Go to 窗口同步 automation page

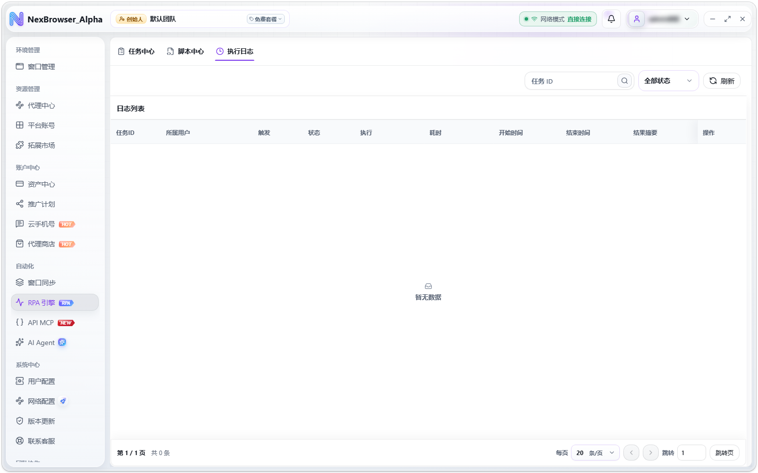(x=55, y=283)
